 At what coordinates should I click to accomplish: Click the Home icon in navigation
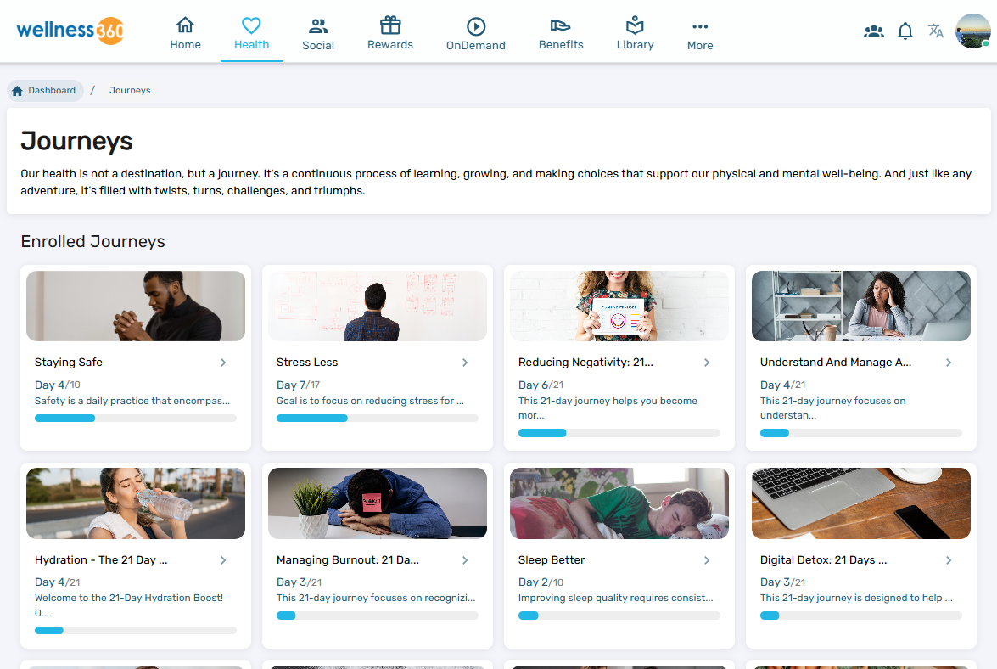point(185,25)
